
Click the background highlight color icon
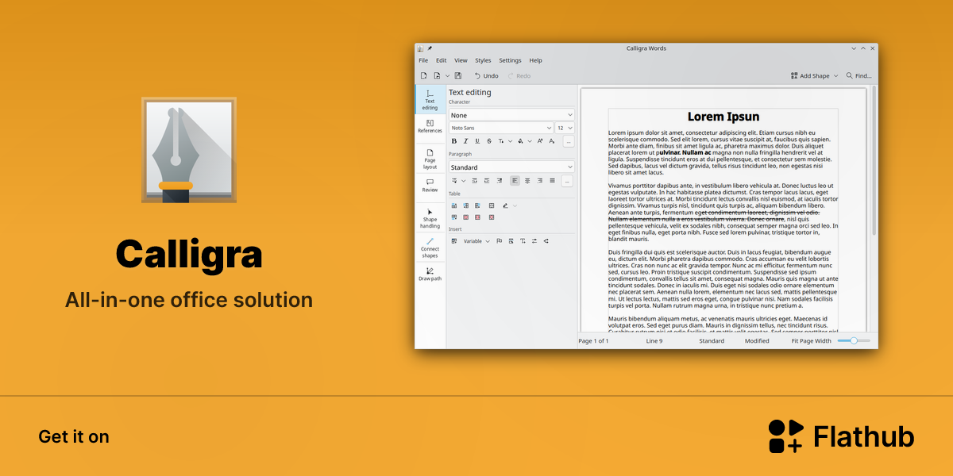(x=520, y=141)
